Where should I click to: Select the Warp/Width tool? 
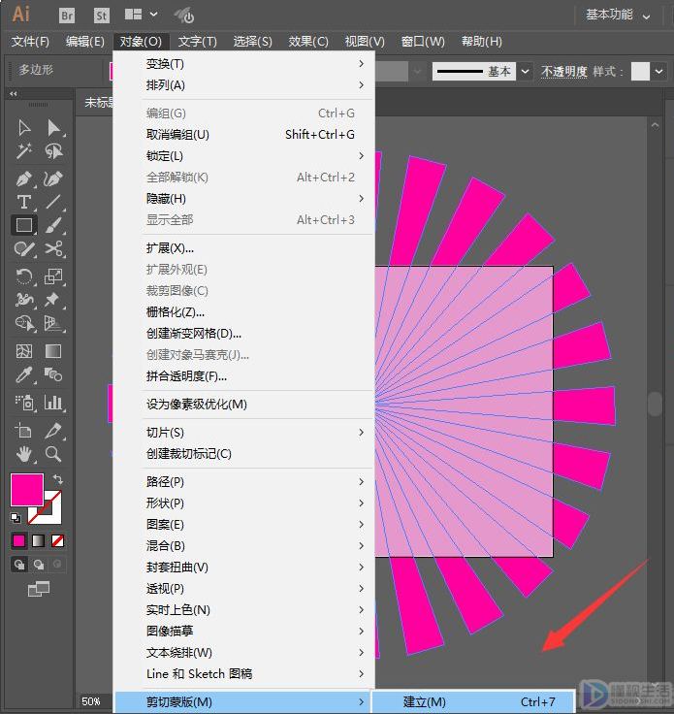click(x=24, y=300)
